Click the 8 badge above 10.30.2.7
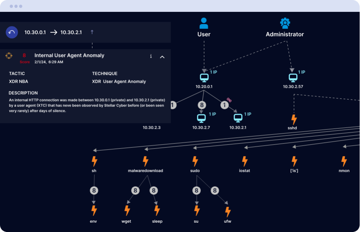 pos(202,105)
